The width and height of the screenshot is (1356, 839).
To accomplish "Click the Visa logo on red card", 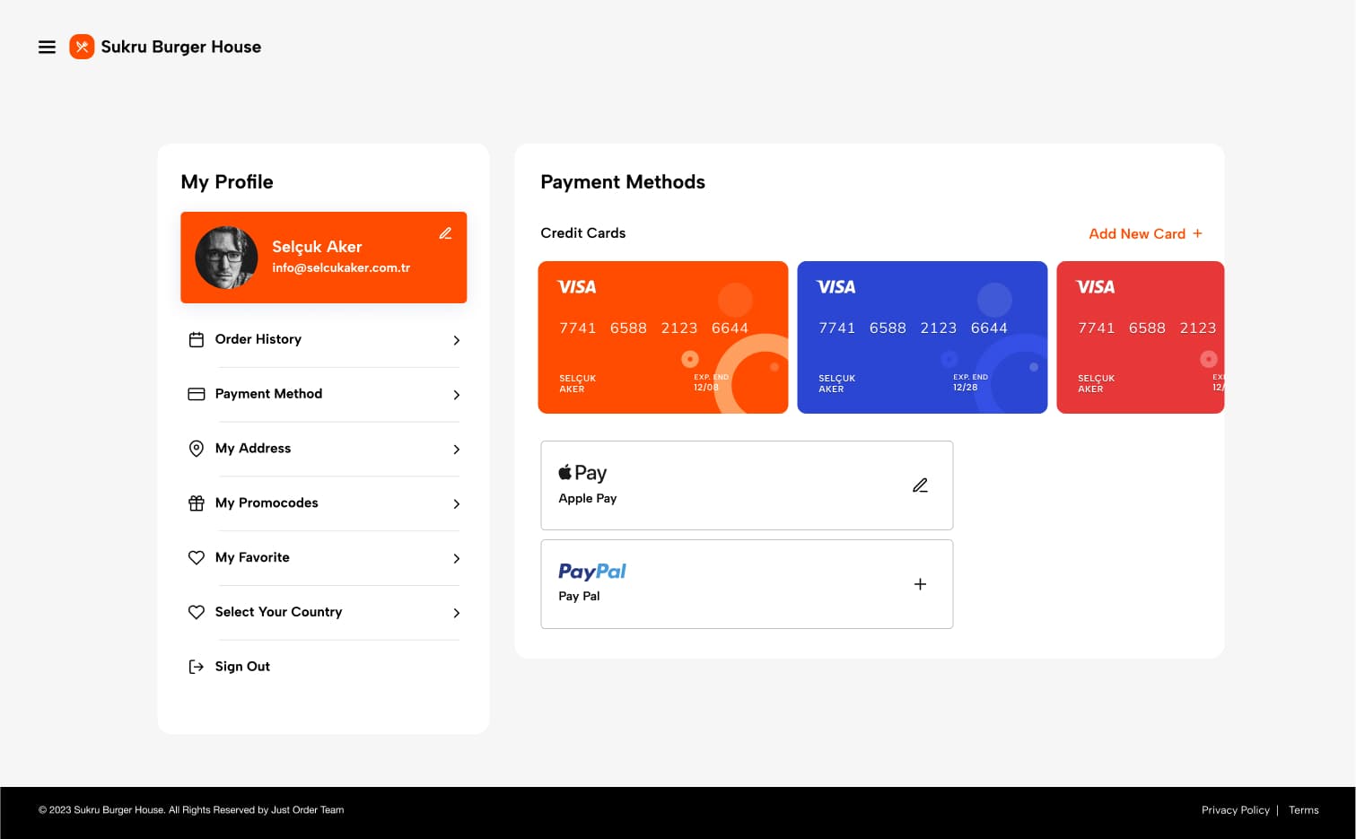I will tap(1095, 287).
